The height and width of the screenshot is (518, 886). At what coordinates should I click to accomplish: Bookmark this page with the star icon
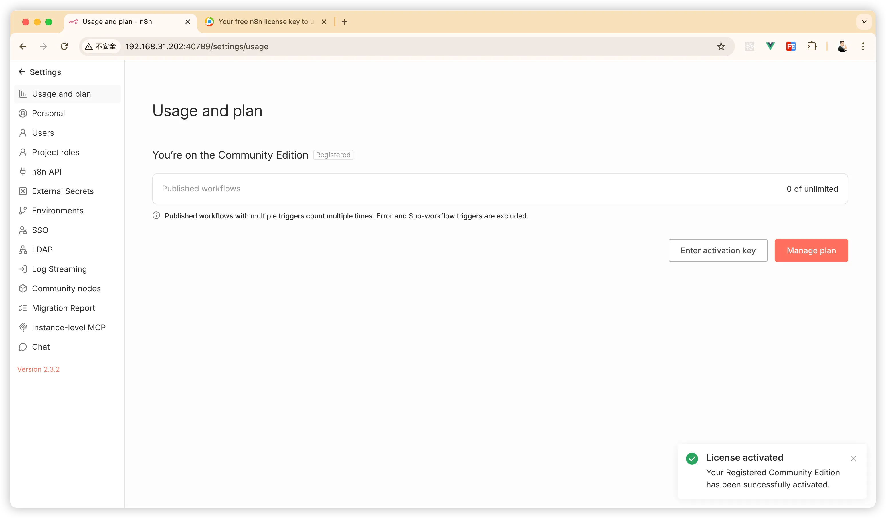(x=721, y=46)
